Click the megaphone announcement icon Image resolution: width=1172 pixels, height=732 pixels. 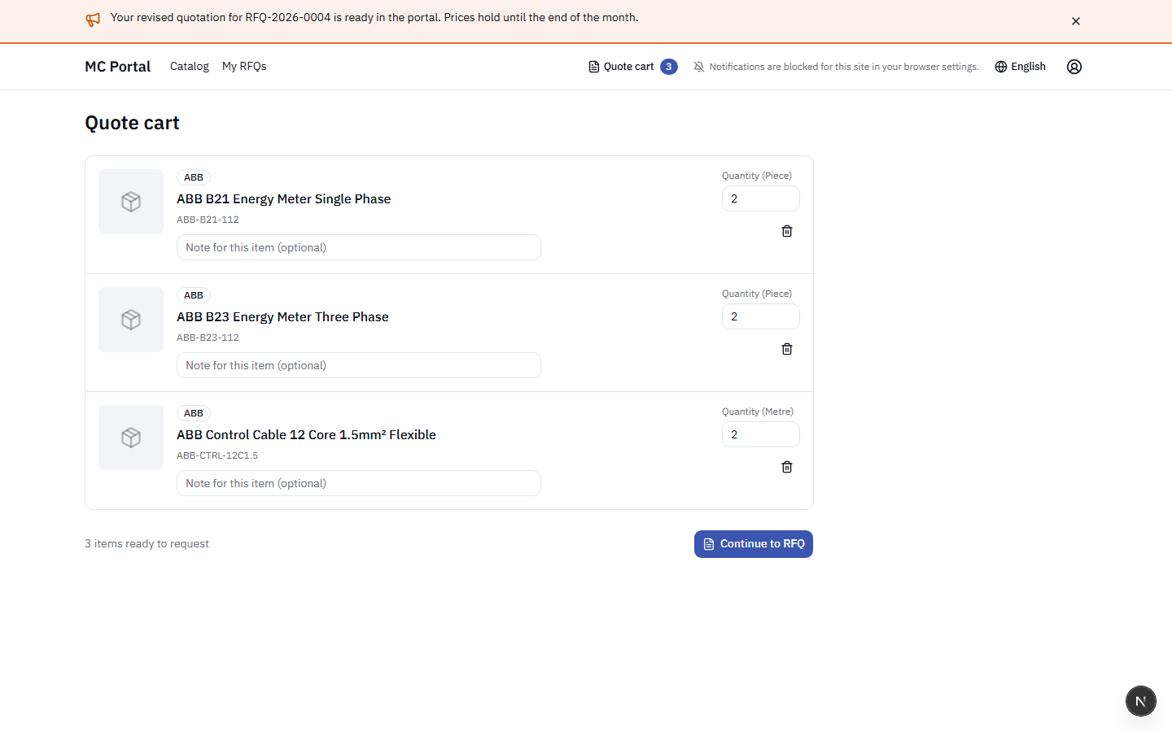[93, 19]
